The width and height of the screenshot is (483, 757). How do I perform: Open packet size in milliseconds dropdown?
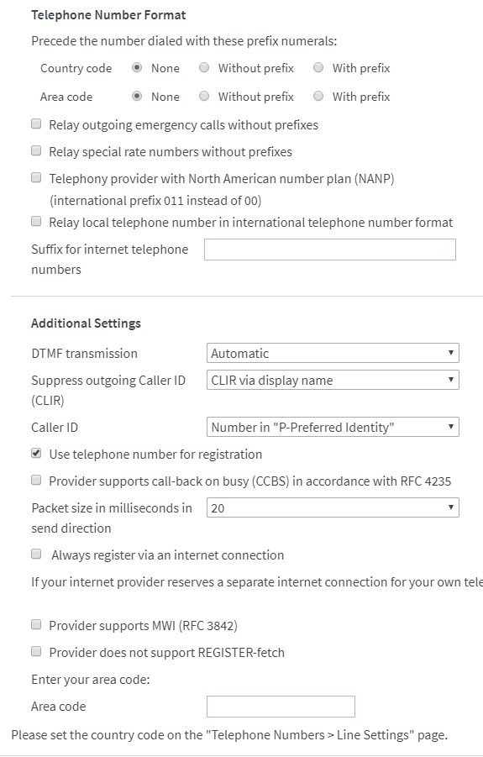(333, 507)
